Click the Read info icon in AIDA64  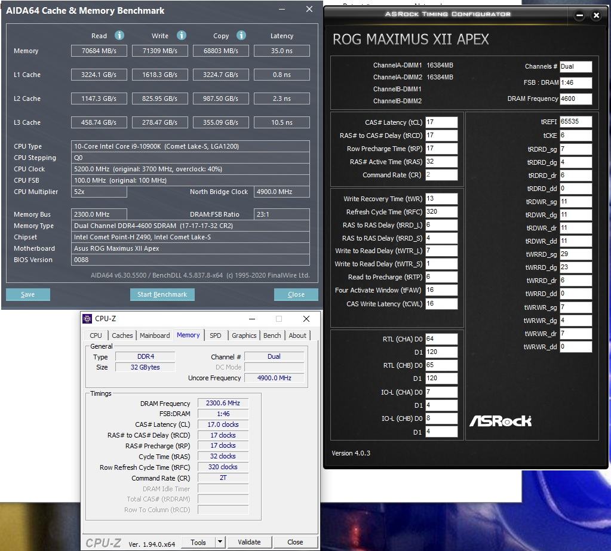point(119,35)
